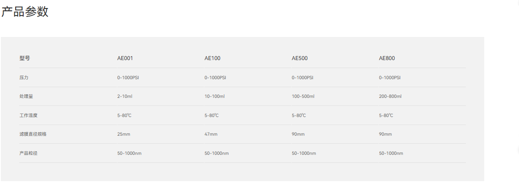Click the AE001 model column header
519x194 pixels.
125,58
